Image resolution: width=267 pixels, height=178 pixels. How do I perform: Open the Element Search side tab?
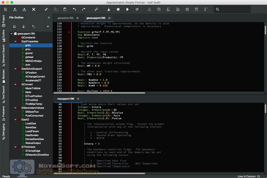point(4,56)
